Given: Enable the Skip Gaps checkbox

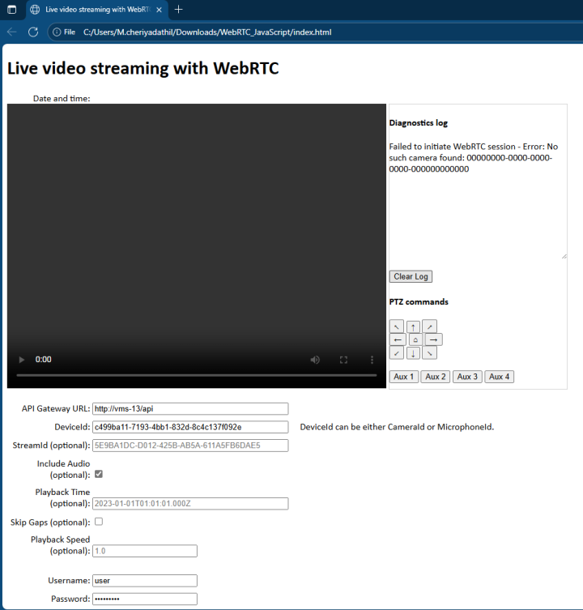Looking at the screenshot, I should 99,522.
